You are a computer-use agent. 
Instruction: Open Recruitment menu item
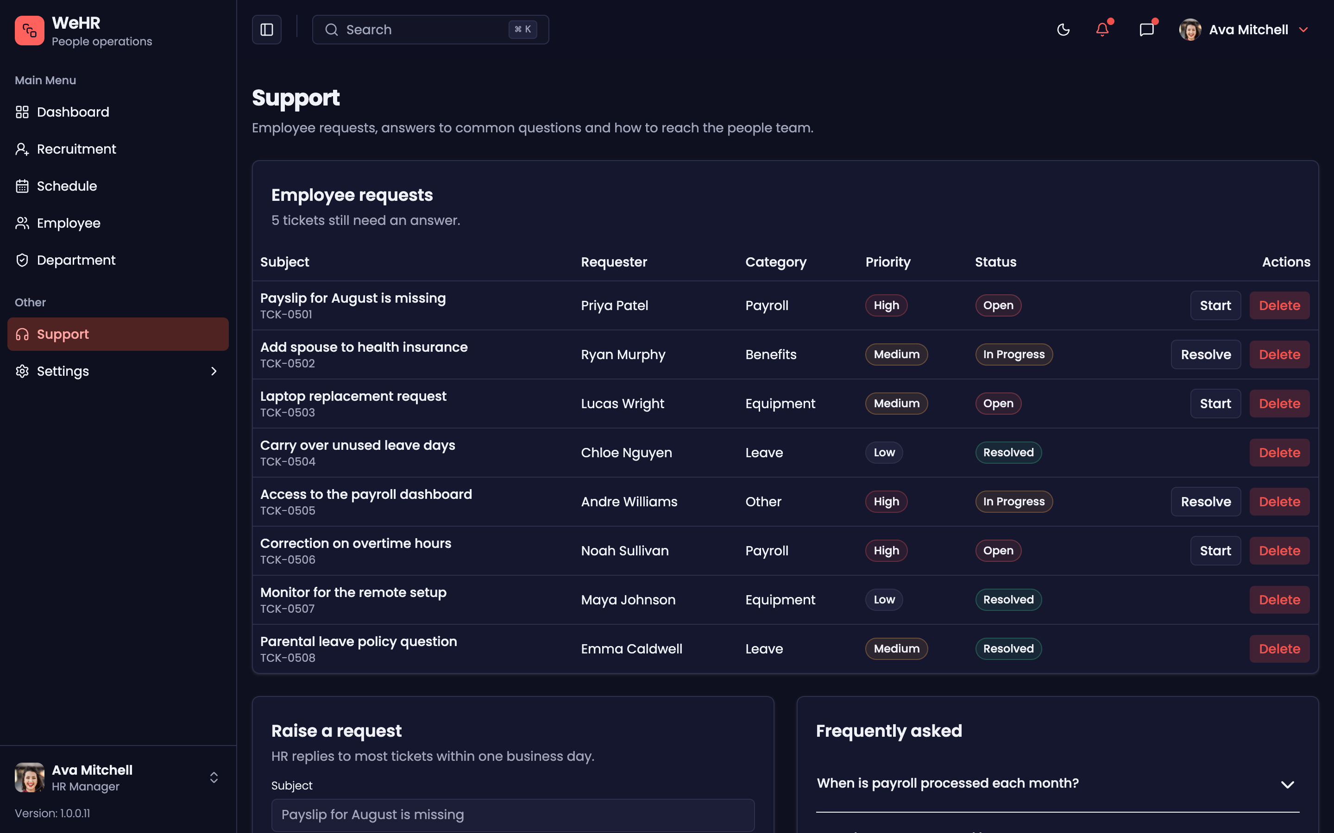118,149
